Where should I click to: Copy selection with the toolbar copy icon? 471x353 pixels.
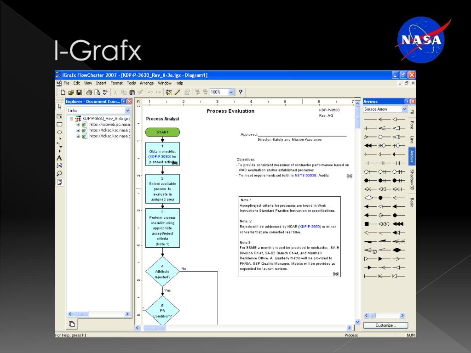[x=124, y=92]
